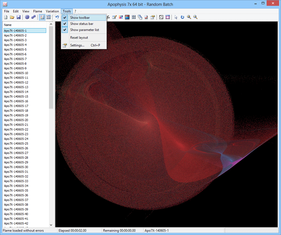Open the ? help menu
The height and width of the screenshot is (235, 281).
pos(75,11)
